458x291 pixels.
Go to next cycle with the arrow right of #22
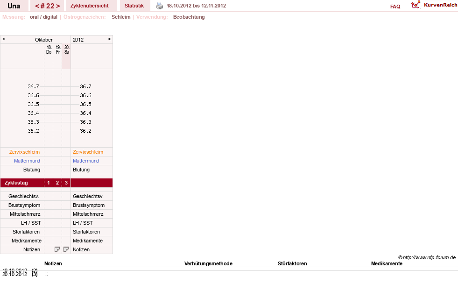tap(58, 6)
